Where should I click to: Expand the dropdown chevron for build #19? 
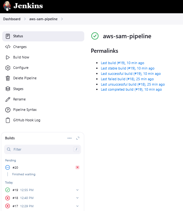[77, 190]
